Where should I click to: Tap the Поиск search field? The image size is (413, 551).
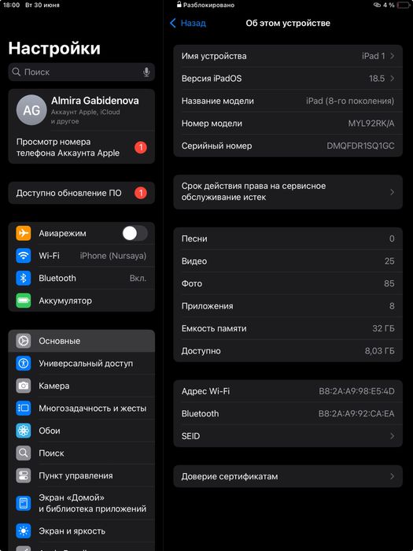coord(82,72)
